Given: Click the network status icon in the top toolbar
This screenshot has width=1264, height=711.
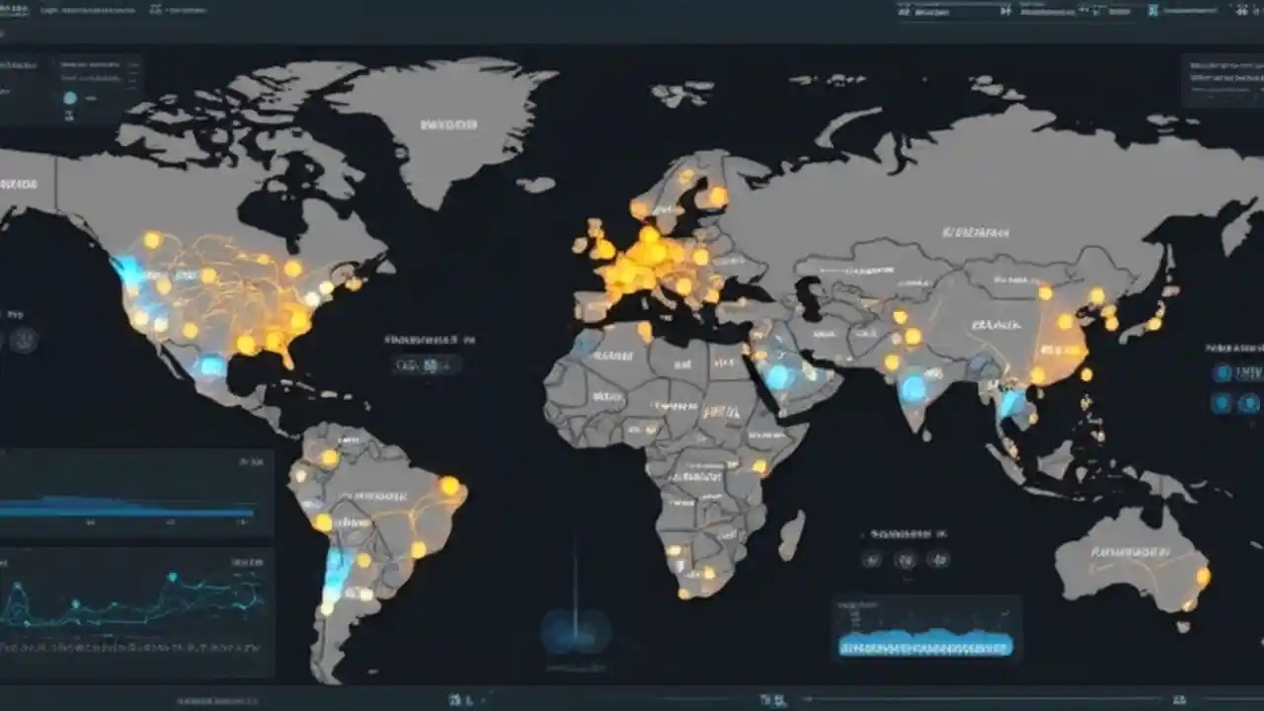Looking at the screenshot, I should (1007, 10).
